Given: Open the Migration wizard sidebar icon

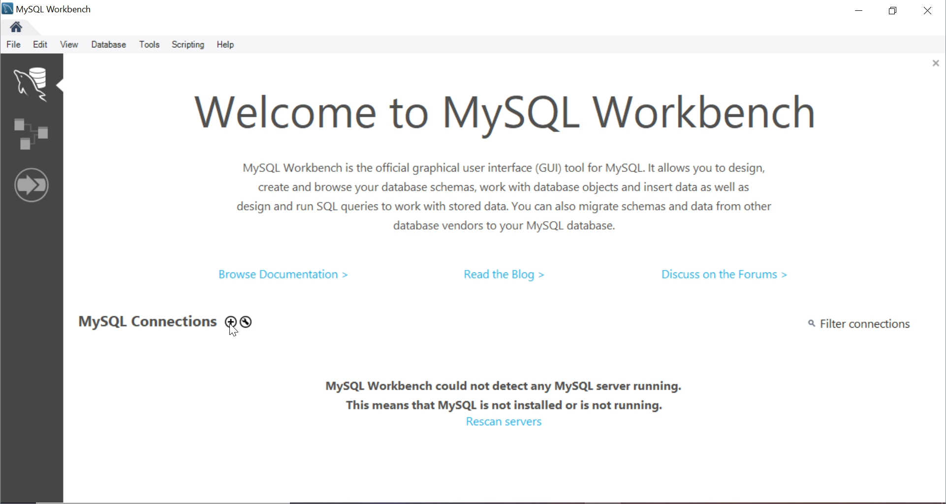Looking at the screenshot, I should pyautogui.click(x=32, y=185).
